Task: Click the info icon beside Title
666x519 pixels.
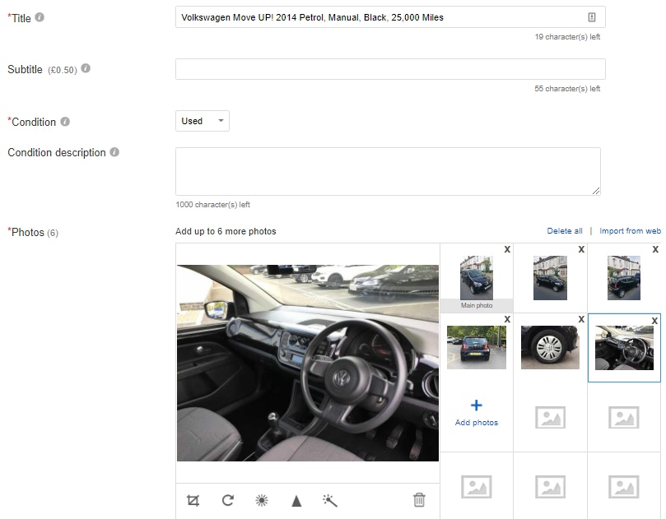Action: pyautogui.click(x=40, y=17)
